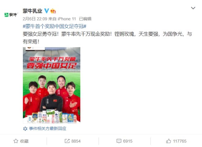The image size is (202, 147).
Task: Click the like count 117765
Action: [180, 141]
